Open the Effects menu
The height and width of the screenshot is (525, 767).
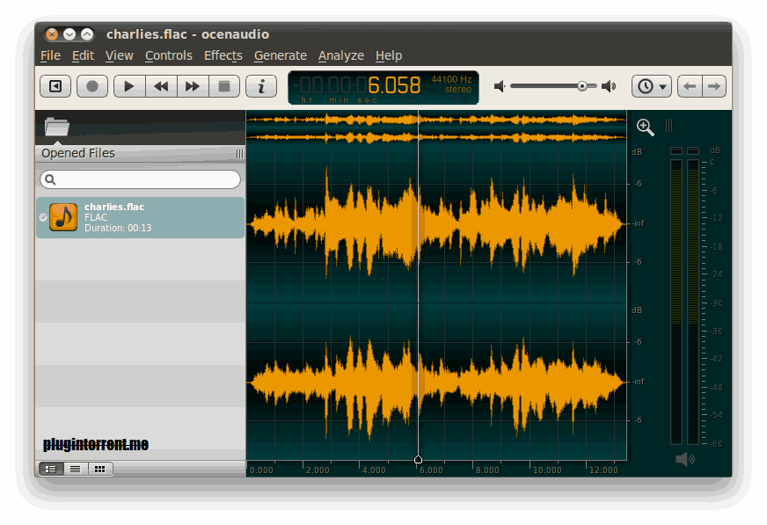[223, 55]
